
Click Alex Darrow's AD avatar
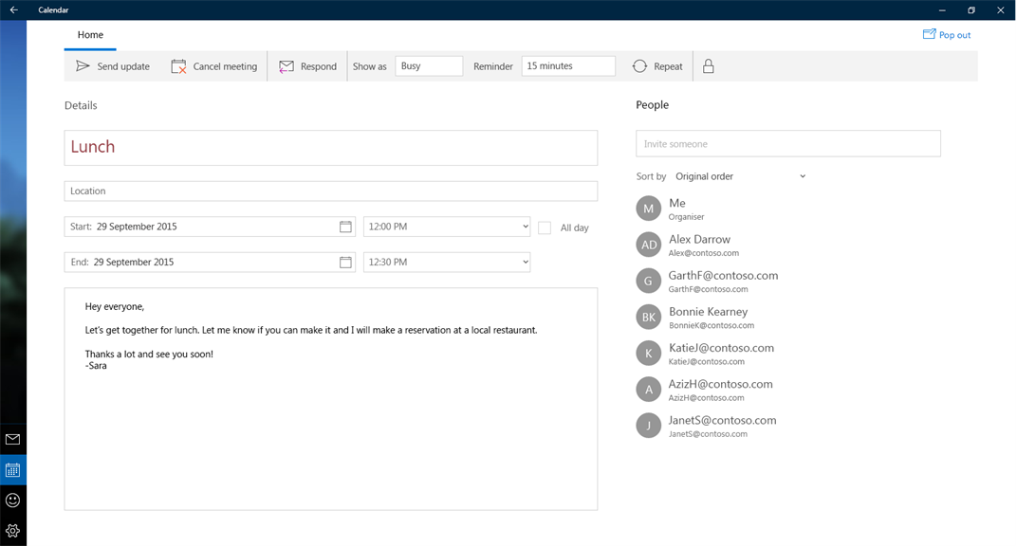[x=649, y=245]
